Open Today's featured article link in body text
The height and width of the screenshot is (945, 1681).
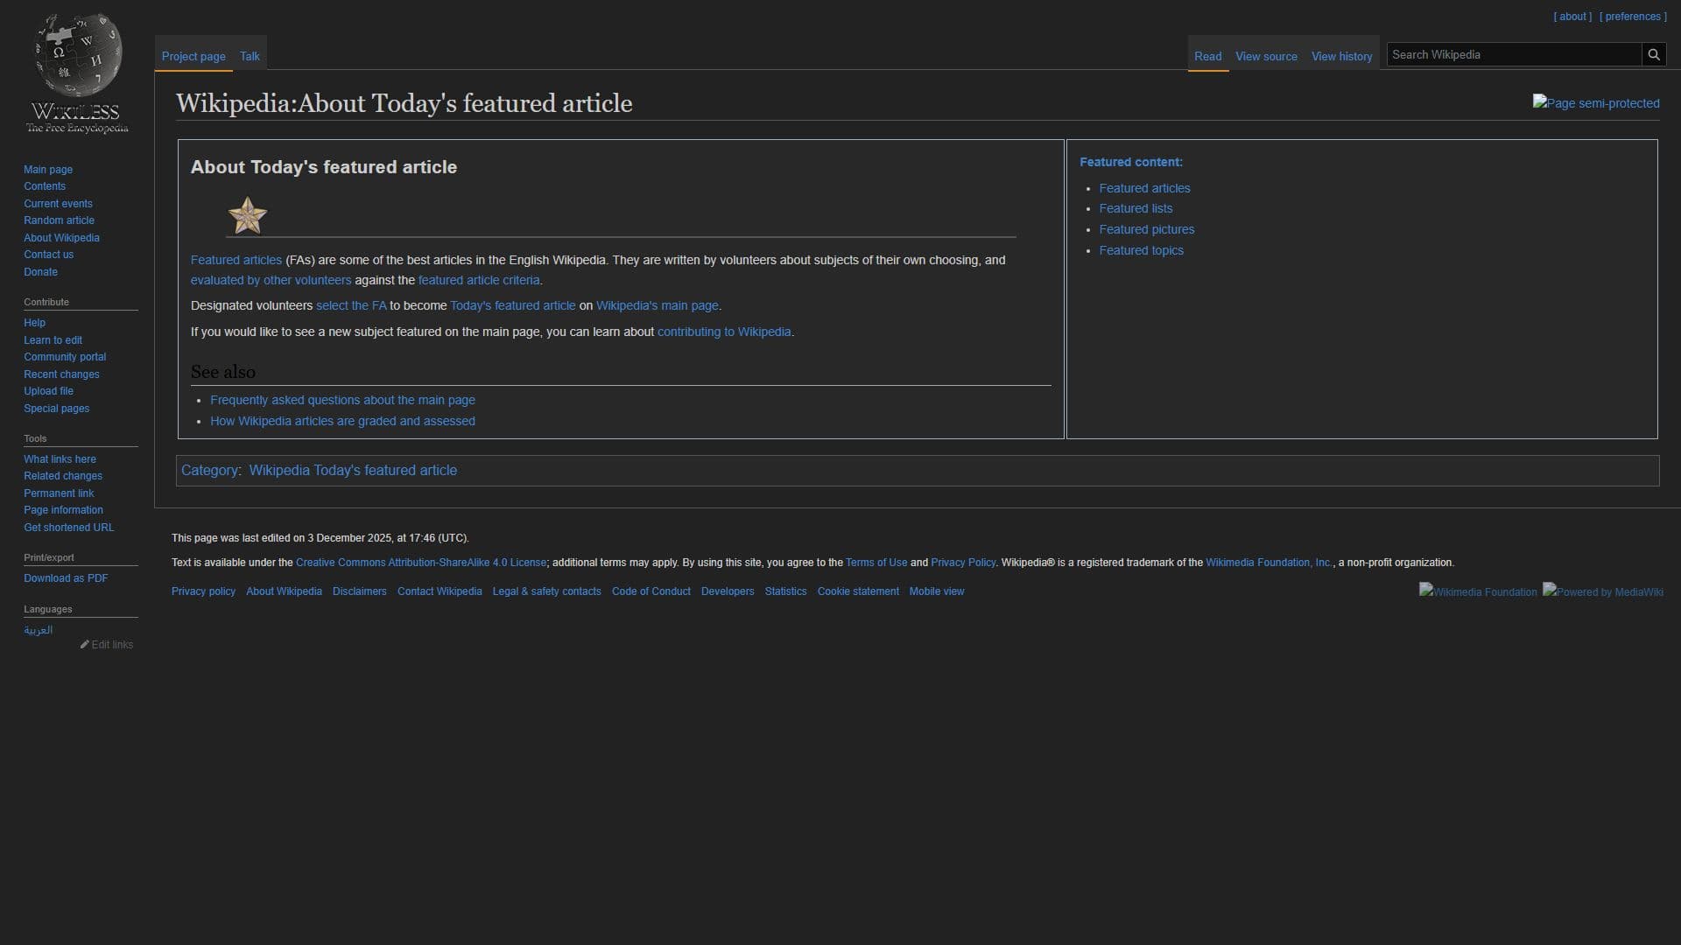pos(513,305)
